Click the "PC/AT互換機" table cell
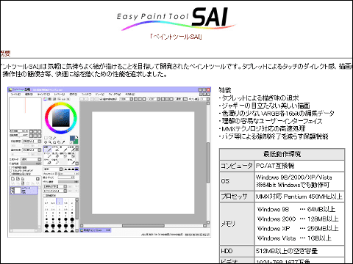353x264 pixels. click(x=299, y=166)
